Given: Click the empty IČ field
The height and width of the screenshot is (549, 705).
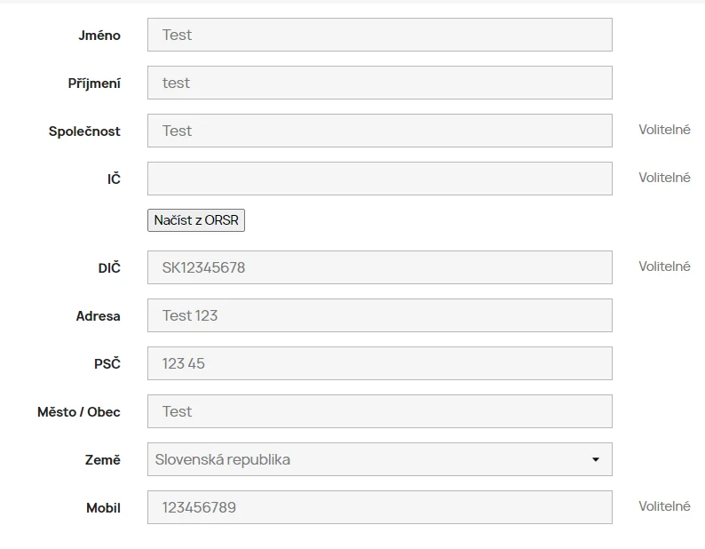Looking at the screenshot, I should pyautogui.click(x=379, y=179).
